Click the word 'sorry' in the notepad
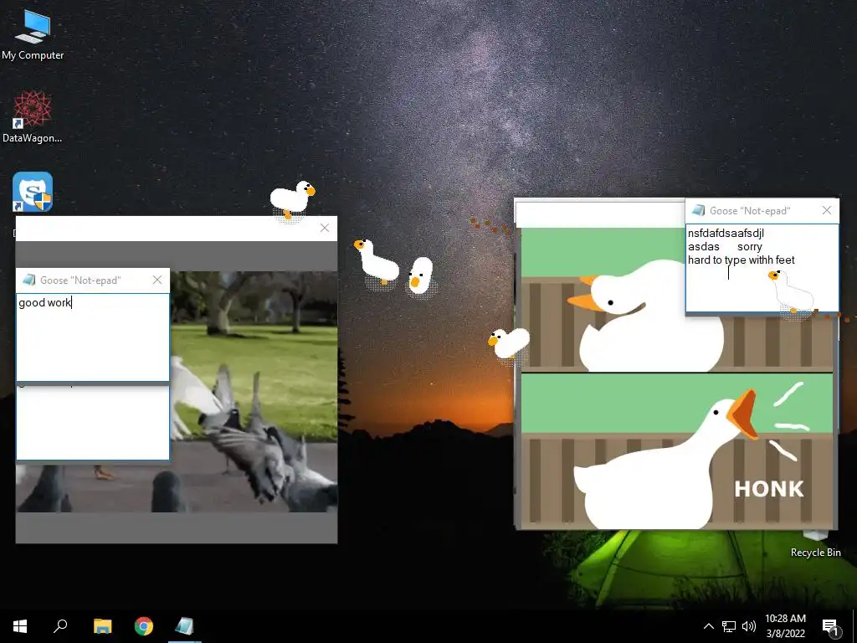This screenshot has width=857, height=643. click(x=749, y=247)
